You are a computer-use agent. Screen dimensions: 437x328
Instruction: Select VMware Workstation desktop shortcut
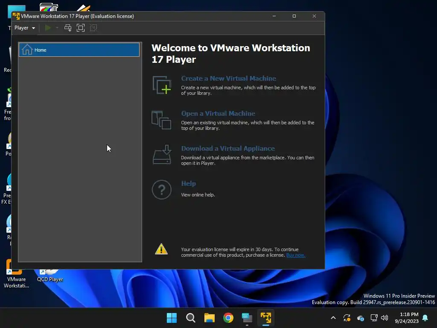point(16,274)
